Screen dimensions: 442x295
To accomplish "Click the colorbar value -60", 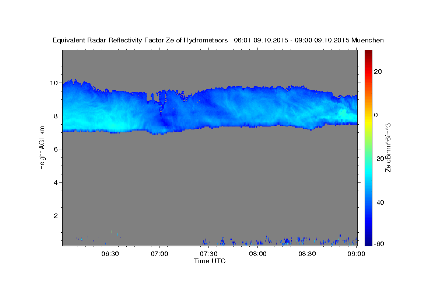I will tap(379, 244).
